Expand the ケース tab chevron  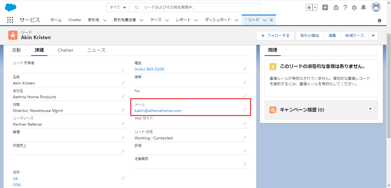coord(167,20)
